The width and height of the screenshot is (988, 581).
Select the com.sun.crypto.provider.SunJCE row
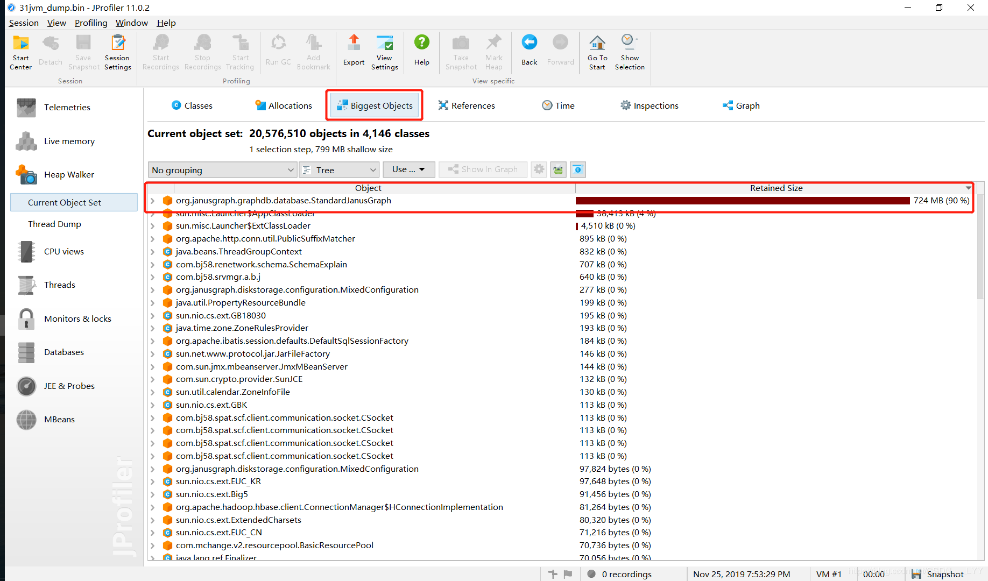click(561, 379)
